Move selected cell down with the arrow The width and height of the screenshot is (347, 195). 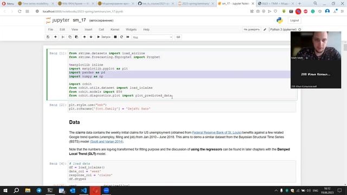pyautogui.click(x=91, y=37)
